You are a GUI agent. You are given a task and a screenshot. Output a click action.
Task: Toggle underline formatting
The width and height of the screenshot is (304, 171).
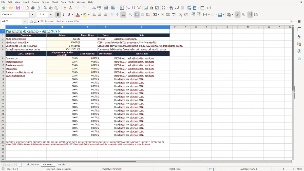(x=69, y=15)
